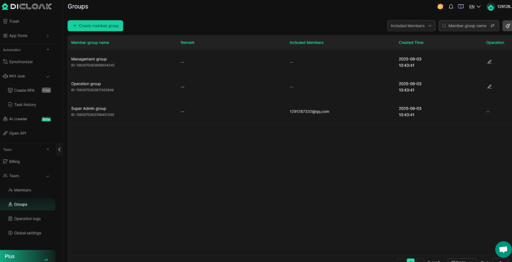512x262 pixels.
Task: Open the live chat support bubble
Action: (503, 249)
